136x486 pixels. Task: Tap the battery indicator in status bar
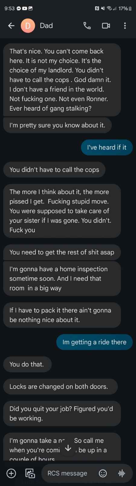[130, 9]
